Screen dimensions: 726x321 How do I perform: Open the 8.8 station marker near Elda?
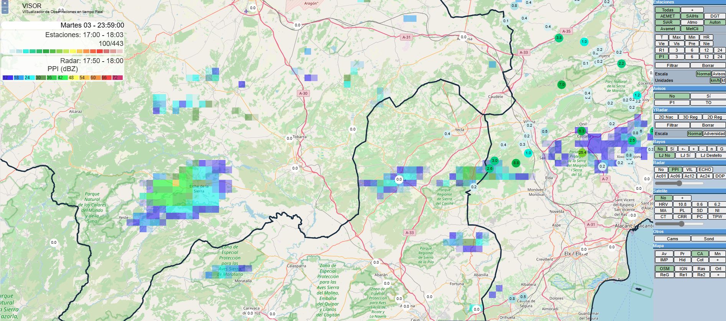pyautogui.click(x=516, y=163)
